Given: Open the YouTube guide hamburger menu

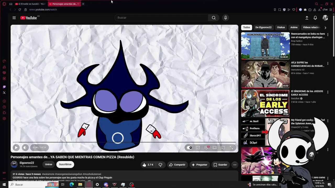Looking at the screenshot, I should pyautogui.click(x=14, y=18).
